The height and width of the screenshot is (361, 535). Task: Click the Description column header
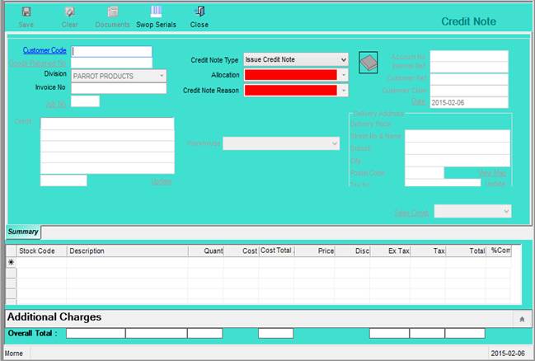click(x=87, y=250)
